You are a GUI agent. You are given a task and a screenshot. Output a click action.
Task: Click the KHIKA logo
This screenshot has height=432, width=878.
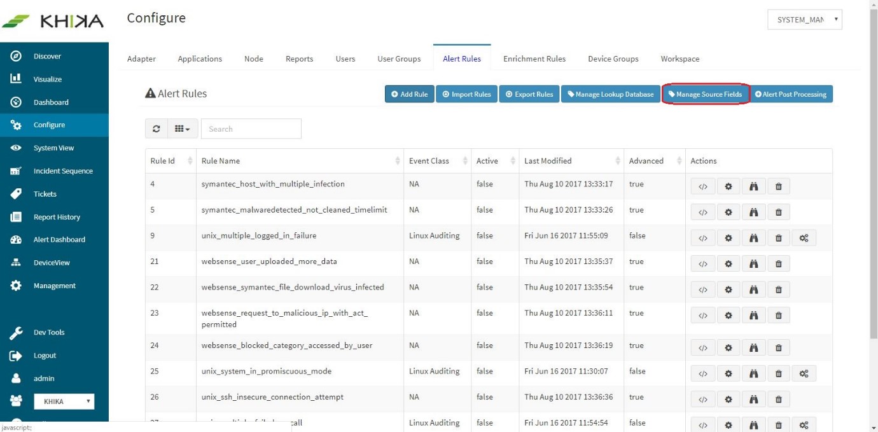pos(52,21)
